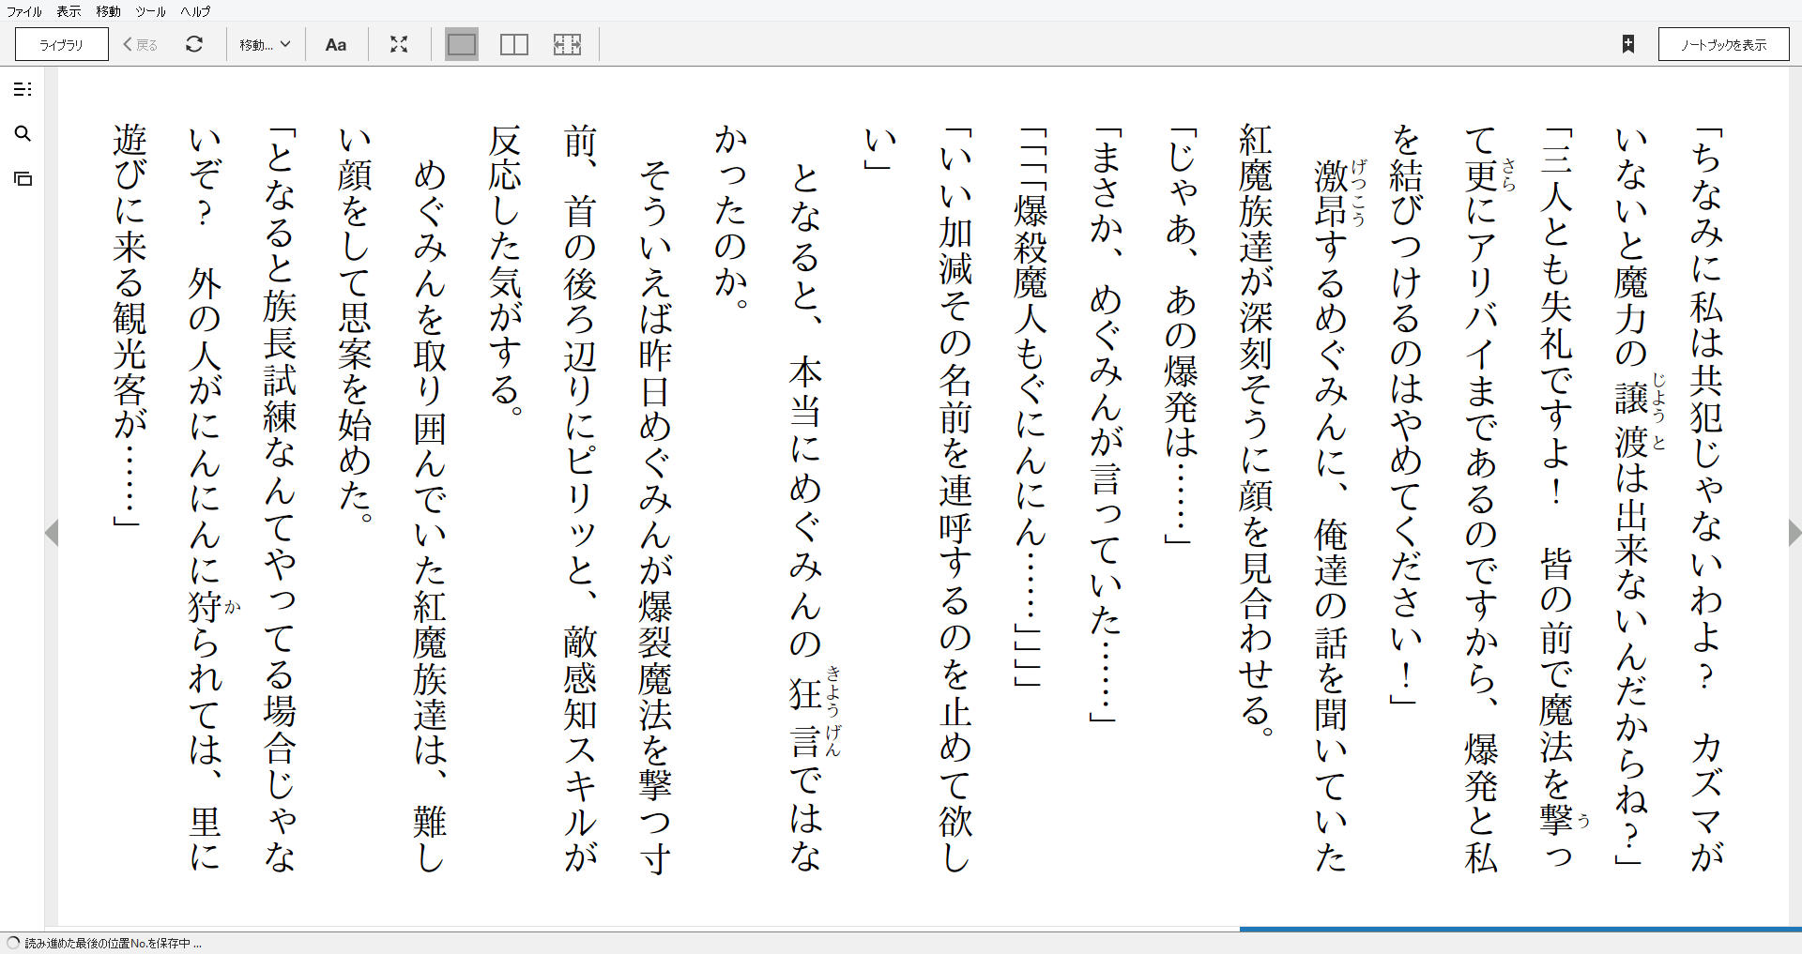Open the table of contents icon
This screenshot has height=954, width=1802.
point(23,89)
